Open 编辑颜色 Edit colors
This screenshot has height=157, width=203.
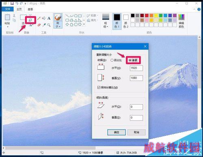click(181, 21)
